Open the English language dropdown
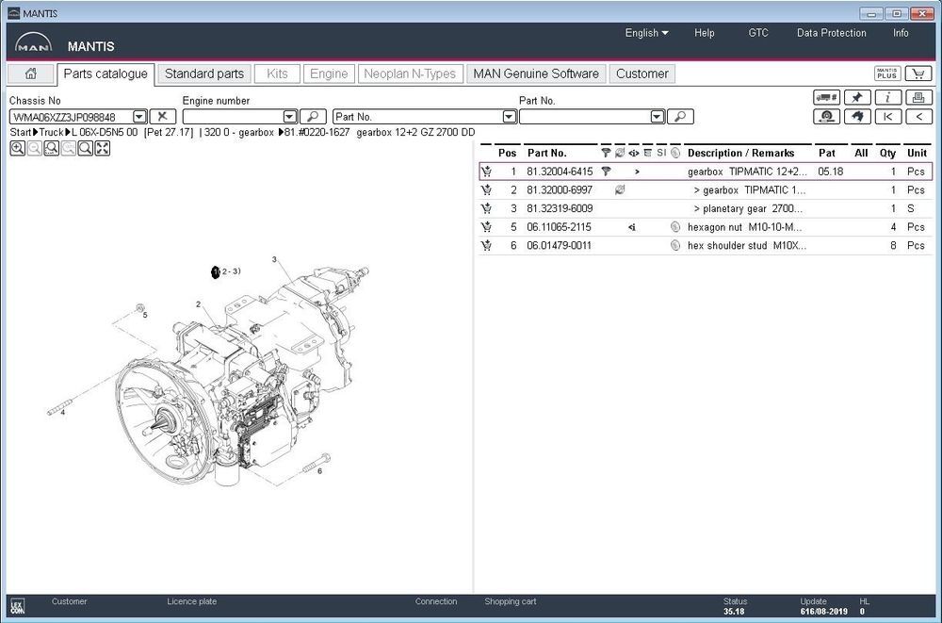 click(x=646, y=33)
